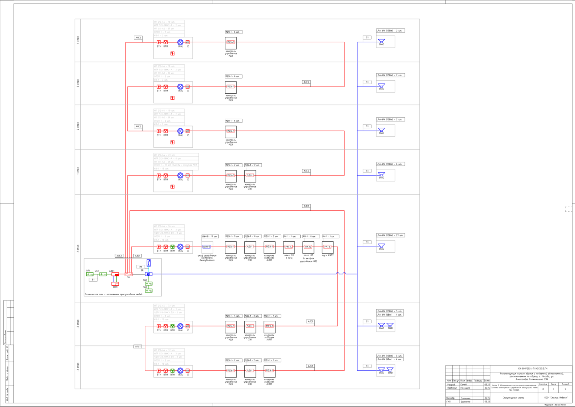
Task: Select the UG1 green power supply symbol
Action: [x=103, y=274]
